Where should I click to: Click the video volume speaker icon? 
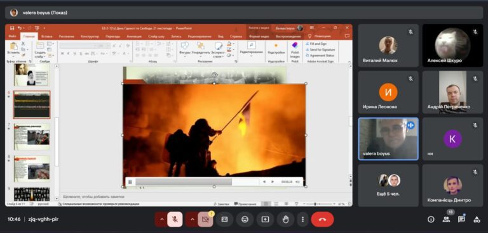[297, 182]
